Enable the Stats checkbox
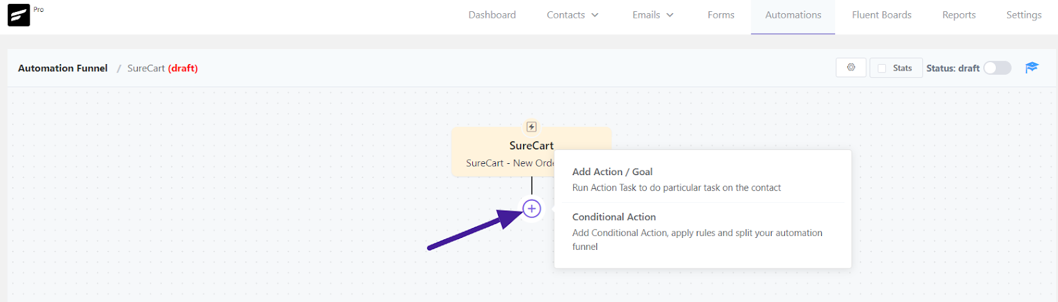The width and height of the screenshot is (1058, 302). click(882, 68)
